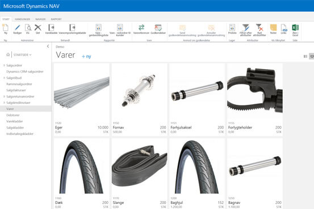Open Godkendelser icon in ribbon

pos(158,28)
